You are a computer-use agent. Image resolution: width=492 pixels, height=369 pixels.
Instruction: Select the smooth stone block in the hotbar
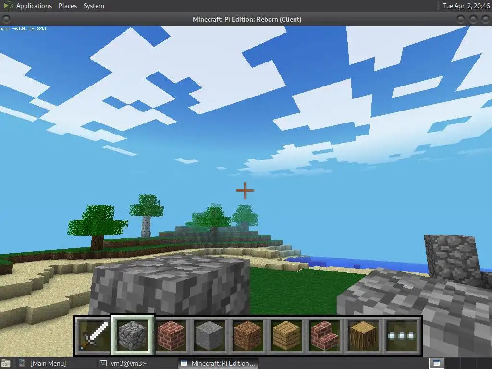209,336
